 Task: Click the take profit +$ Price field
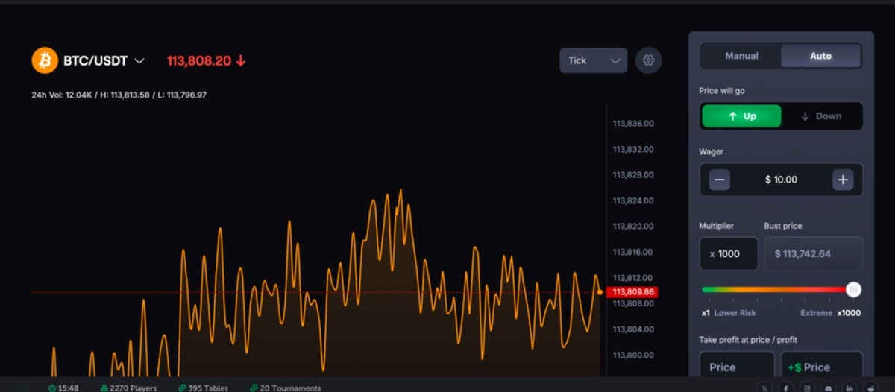822,367
